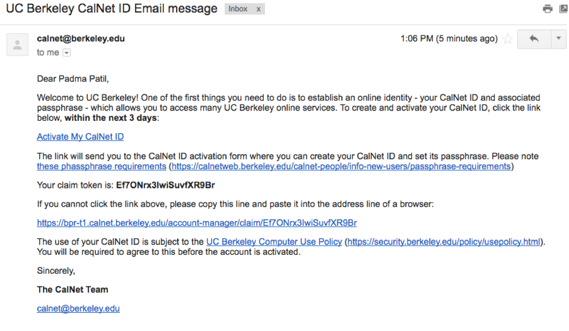Expand the 'to me' recipient details
569x331 pixels.
(66, 52)
